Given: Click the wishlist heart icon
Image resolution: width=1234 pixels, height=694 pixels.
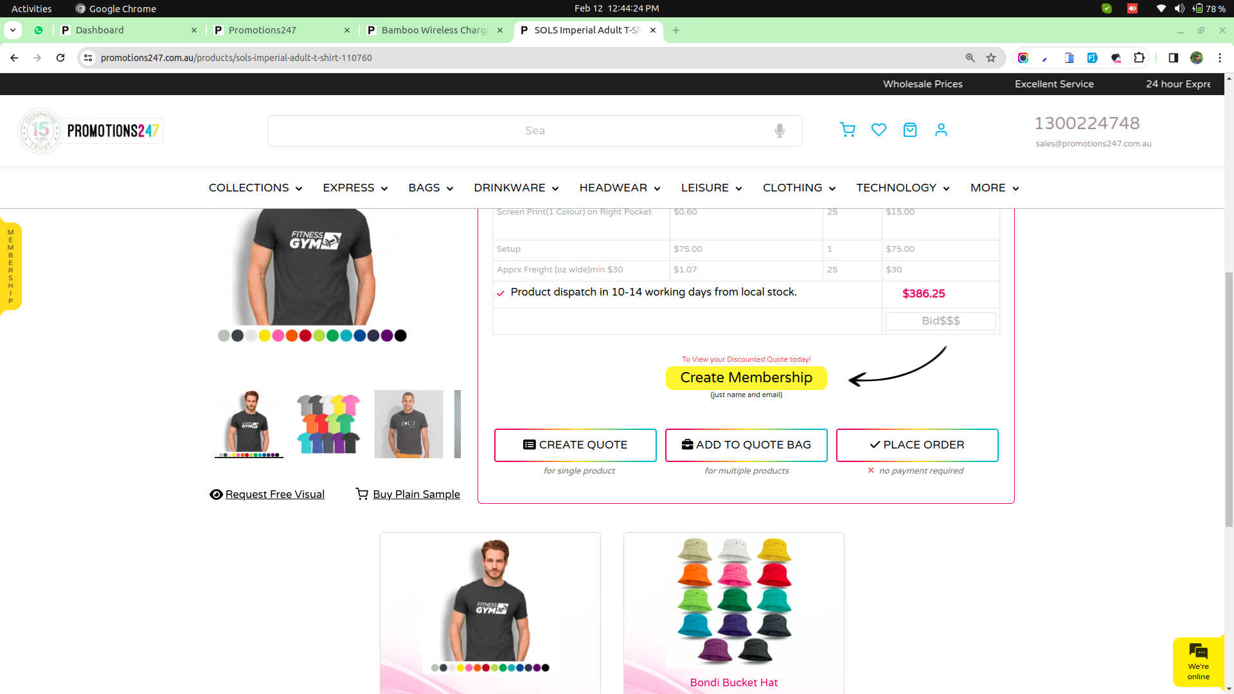Looking at the screenshot, I should (879, 130).
